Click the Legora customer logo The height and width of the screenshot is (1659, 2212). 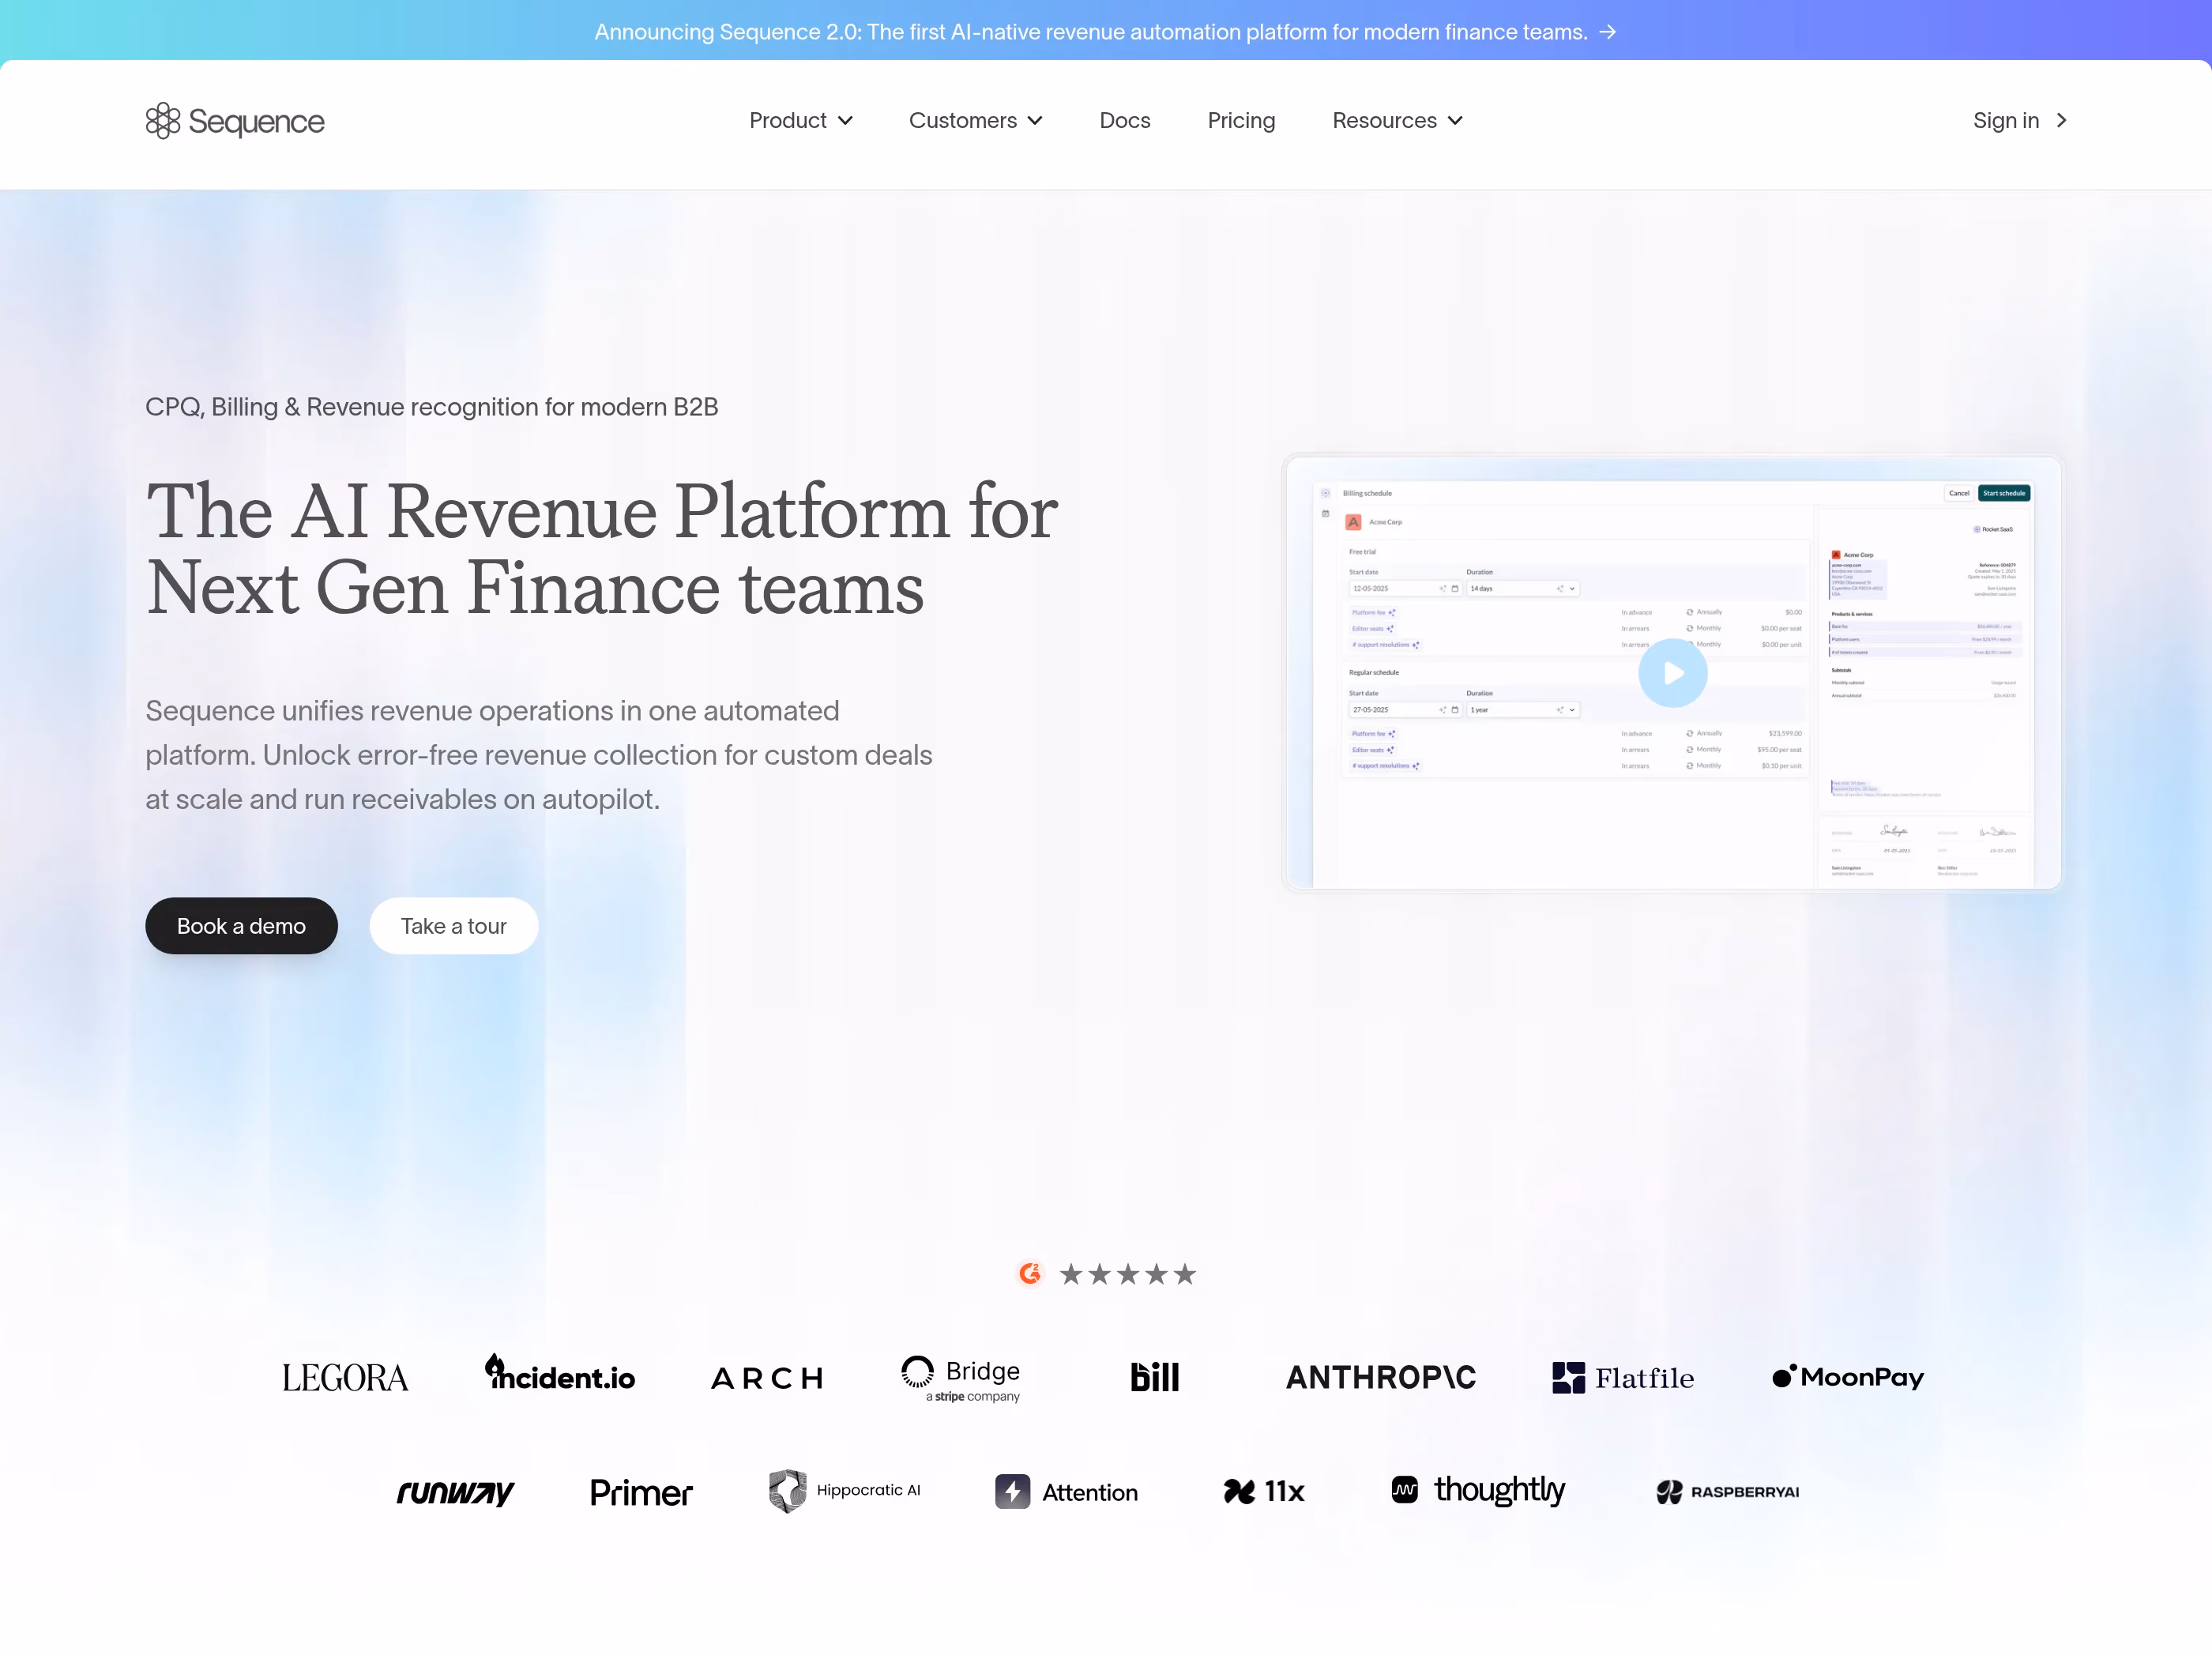coord(345,1378)
